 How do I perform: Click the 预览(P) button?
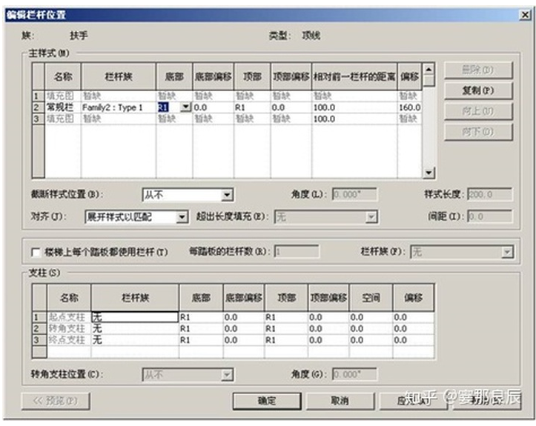click(56, 401)
